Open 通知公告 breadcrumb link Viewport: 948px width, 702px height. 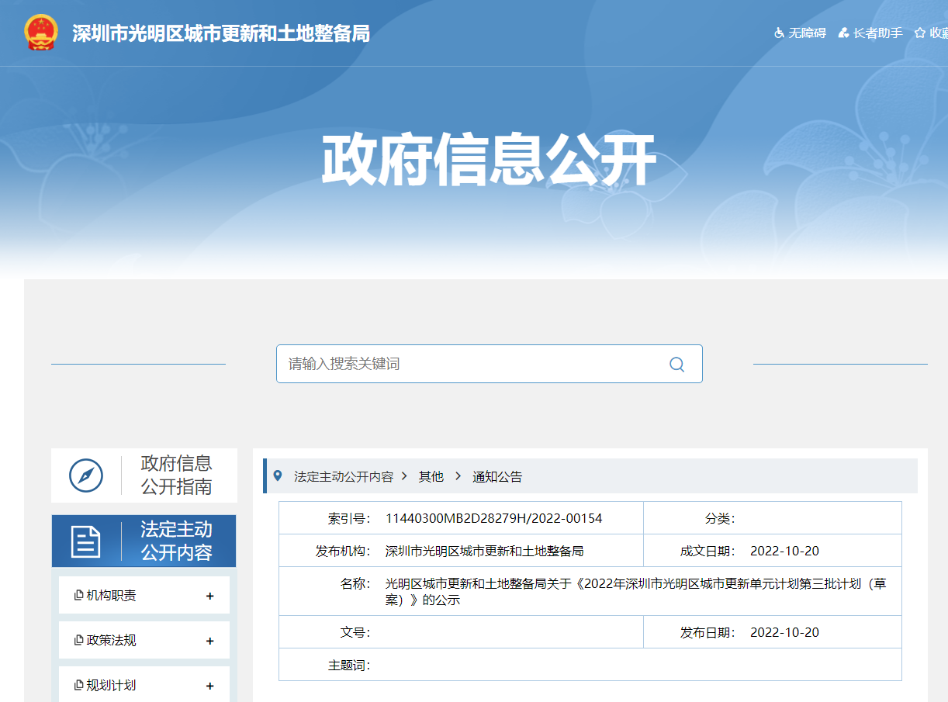497,476
